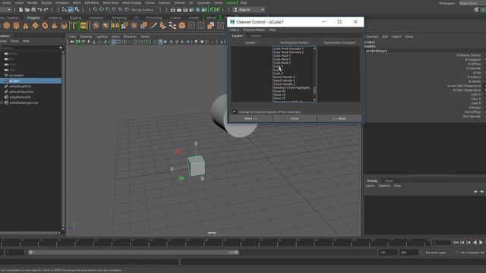Open Layers menu in layer editor

[x=370, y=186]
